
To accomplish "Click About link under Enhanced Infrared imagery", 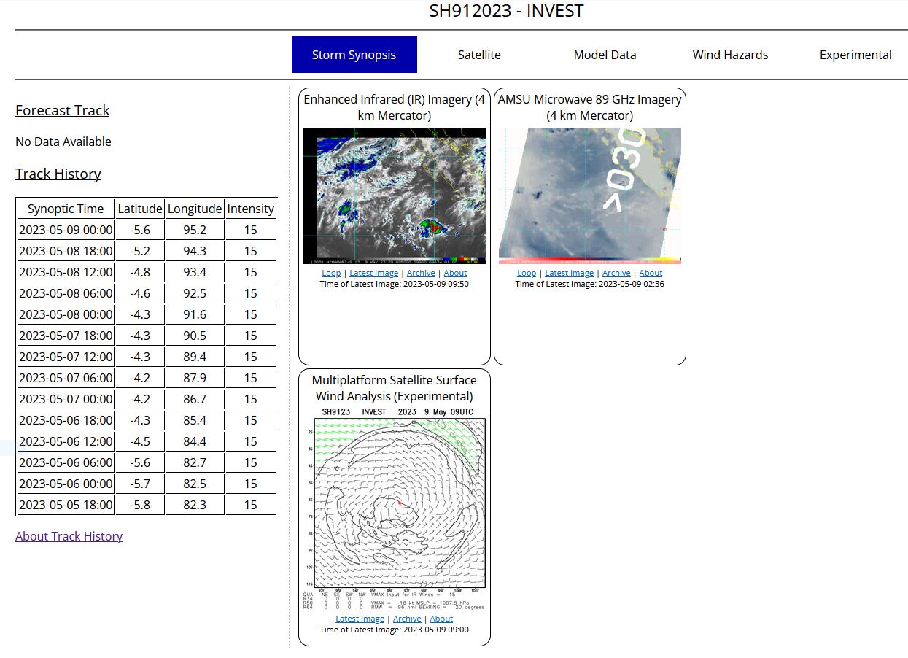I will pyautogui.click(x=455, y=273).
